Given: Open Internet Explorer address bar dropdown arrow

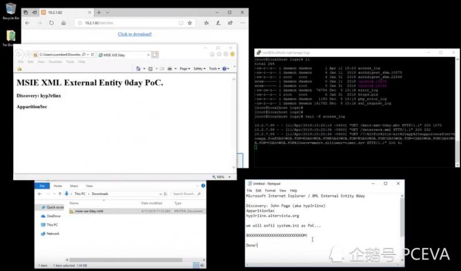Looking at the screenshot, I should tap(88, 55).
